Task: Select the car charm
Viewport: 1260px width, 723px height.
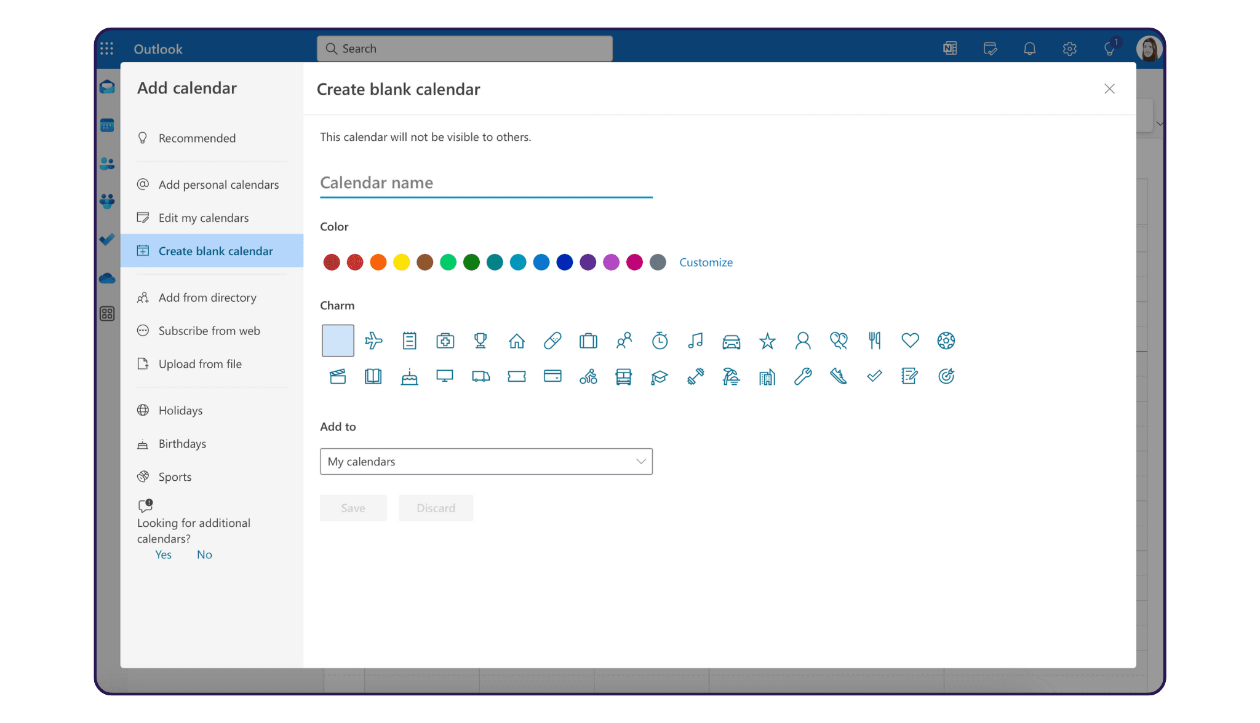Action: 732,341
